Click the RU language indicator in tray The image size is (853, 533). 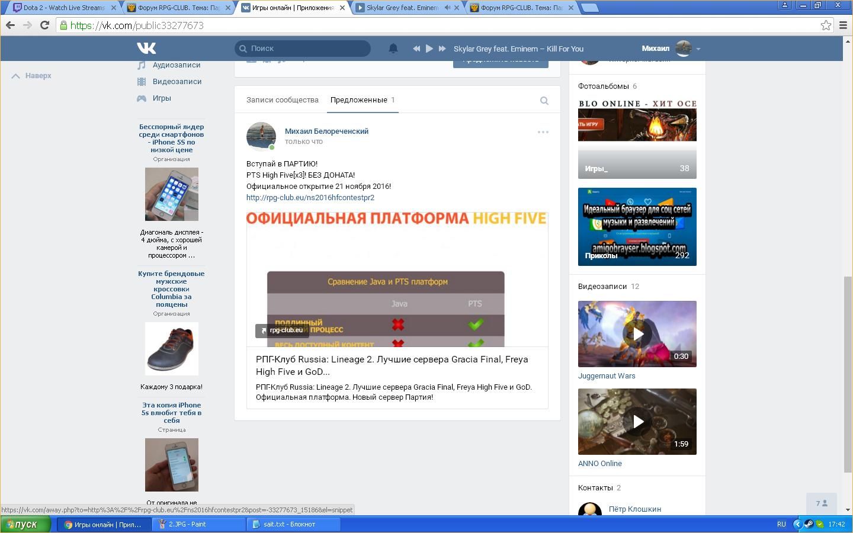coord(781,524)
